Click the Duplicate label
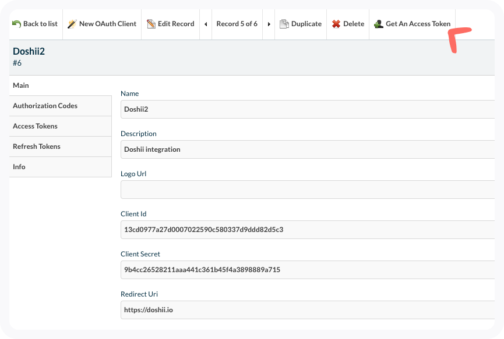This screenshot has width=504, height=339. (x=306, y=24)
